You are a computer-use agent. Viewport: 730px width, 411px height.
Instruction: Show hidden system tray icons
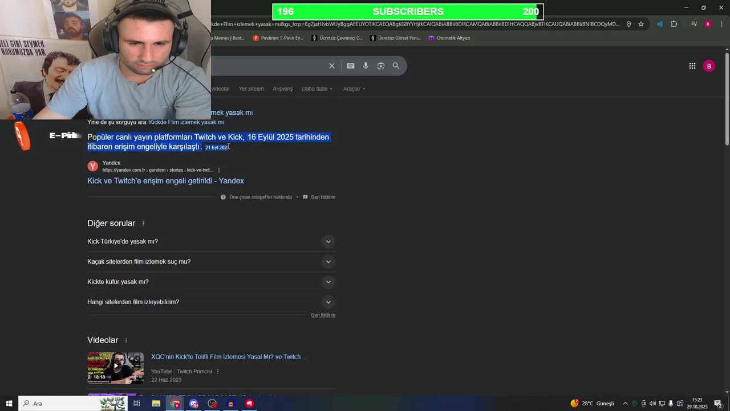pyautogui.click(x=625, y=404)
